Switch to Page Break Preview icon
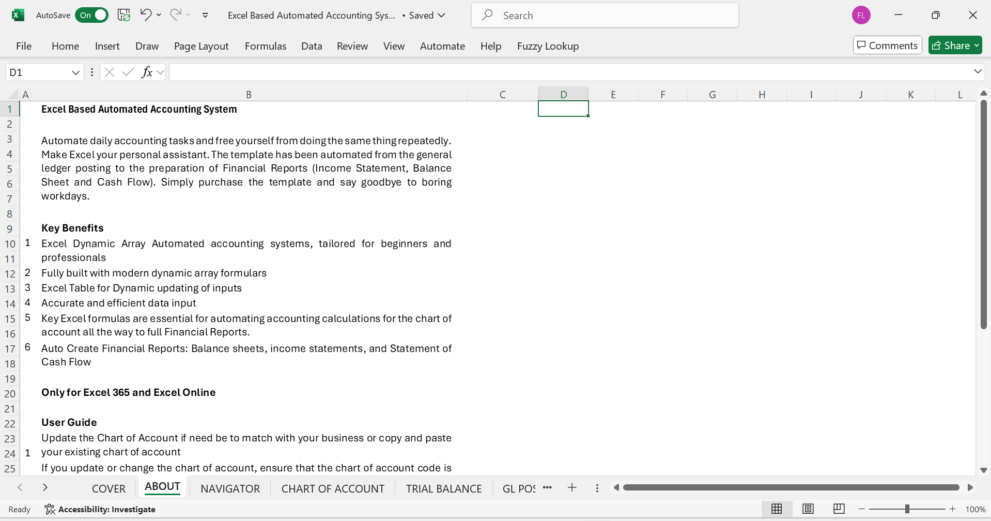Screen dimensions: 991x521 point(839,509)
